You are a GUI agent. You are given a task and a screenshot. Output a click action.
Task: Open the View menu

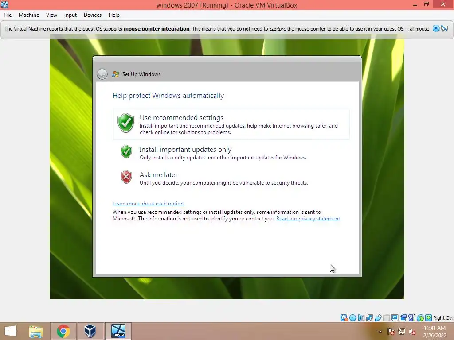pyautogui.click(x=51, y=15)
